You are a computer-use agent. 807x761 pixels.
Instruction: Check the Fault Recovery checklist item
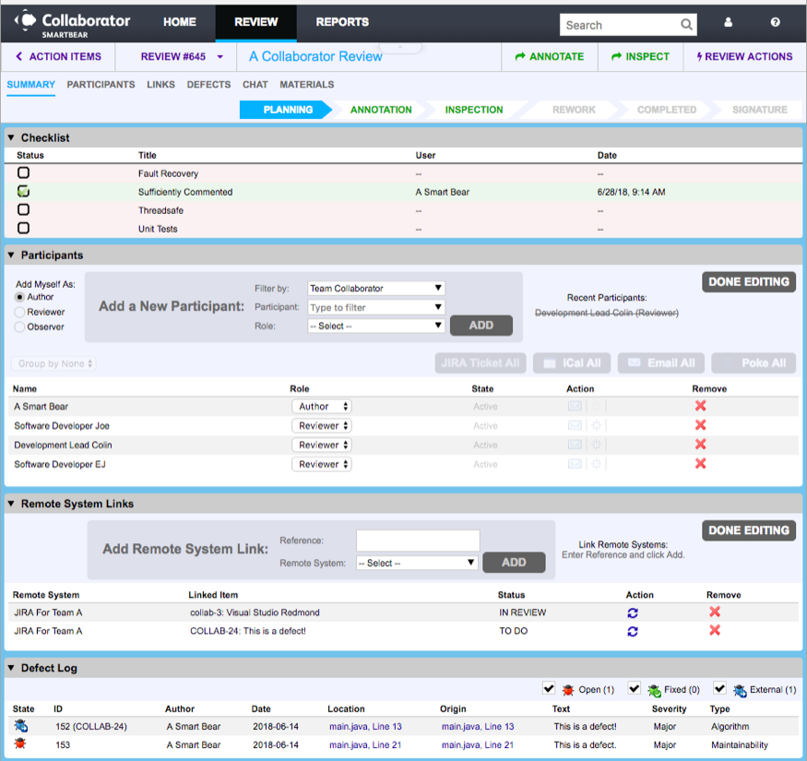(x=23, y=172)
